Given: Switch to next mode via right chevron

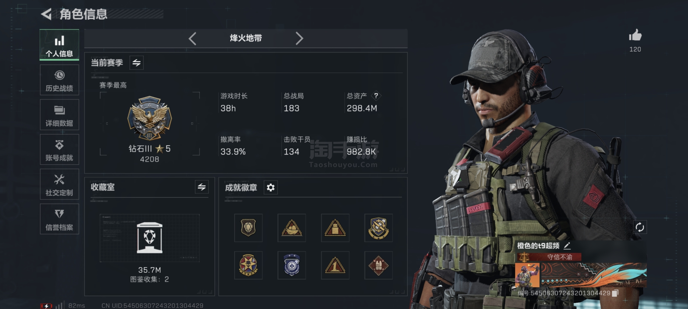Looking at the screenshot, I should pyautogui.click(x=299, y=38).
